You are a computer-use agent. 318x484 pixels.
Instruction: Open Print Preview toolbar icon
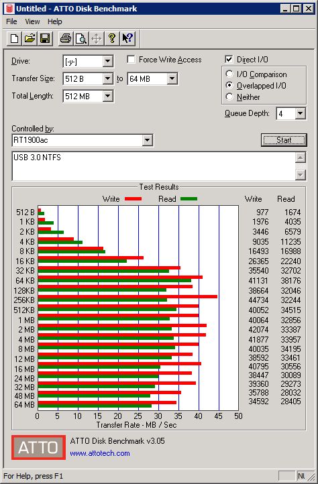tap(81, 39)
